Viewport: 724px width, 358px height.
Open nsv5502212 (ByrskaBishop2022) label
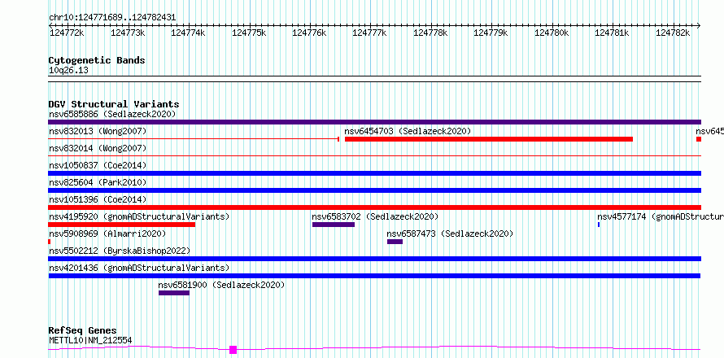click(119, 251)
